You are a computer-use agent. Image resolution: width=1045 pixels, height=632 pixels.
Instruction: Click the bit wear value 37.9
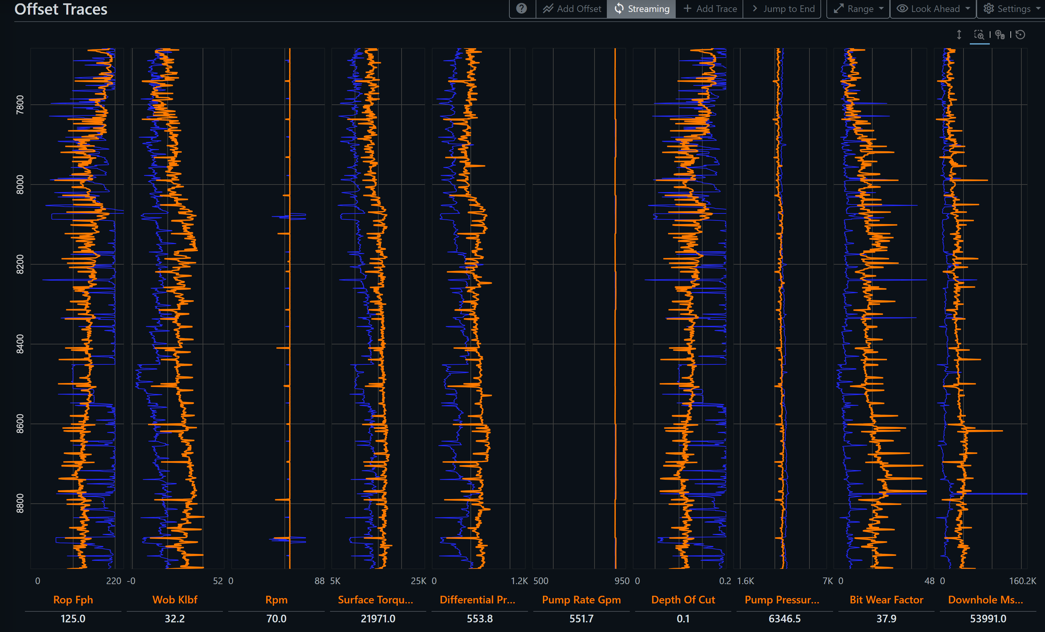pos(886,619)
